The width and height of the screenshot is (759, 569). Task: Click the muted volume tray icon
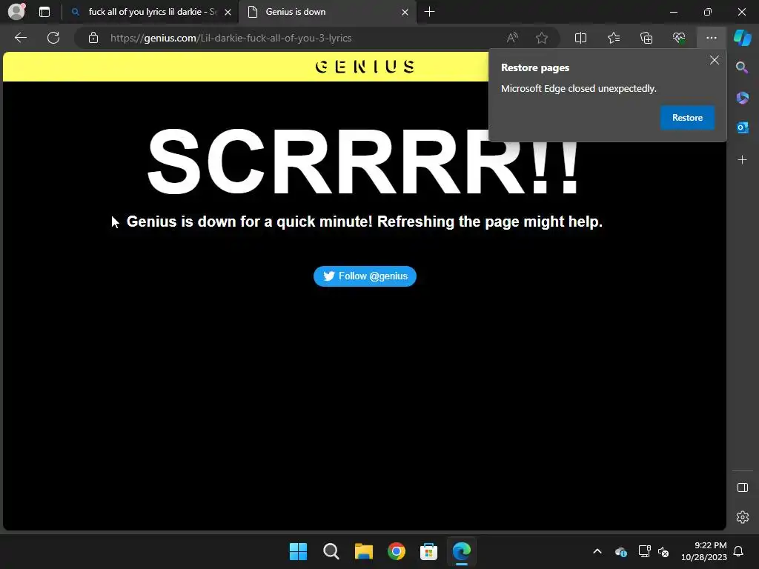pos(663,551)
